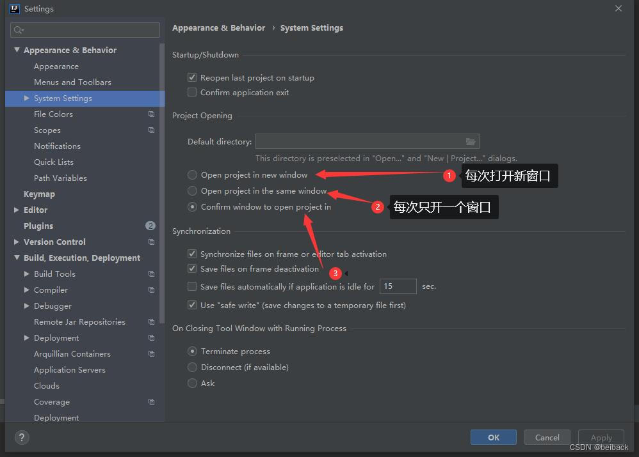Image resolution: width=639 pixels, height=457 pixels.
Task: Open Application Servers settings
Action: pyautogui.click(x=70, y=370)
